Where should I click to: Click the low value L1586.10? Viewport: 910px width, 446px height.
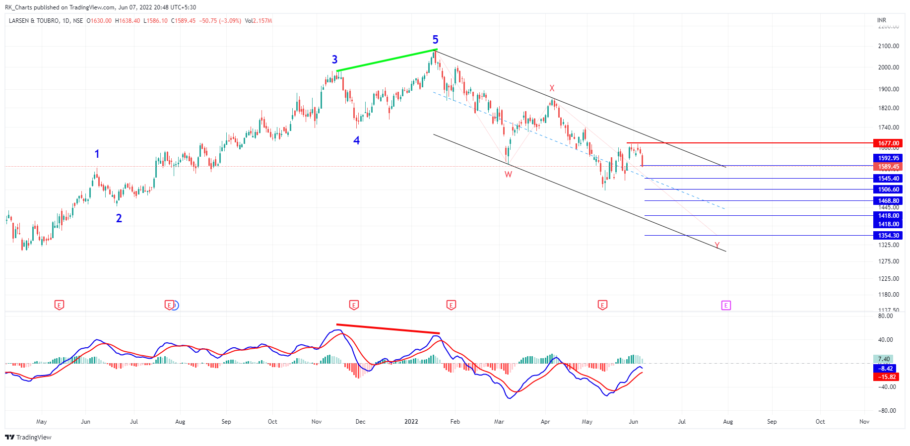tap(155, 21)
